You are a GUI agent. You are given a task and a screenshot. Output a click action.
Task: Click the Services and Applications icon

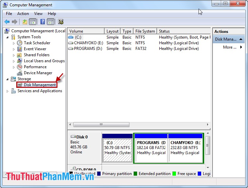pyautogui.click(x=13, y=91)
